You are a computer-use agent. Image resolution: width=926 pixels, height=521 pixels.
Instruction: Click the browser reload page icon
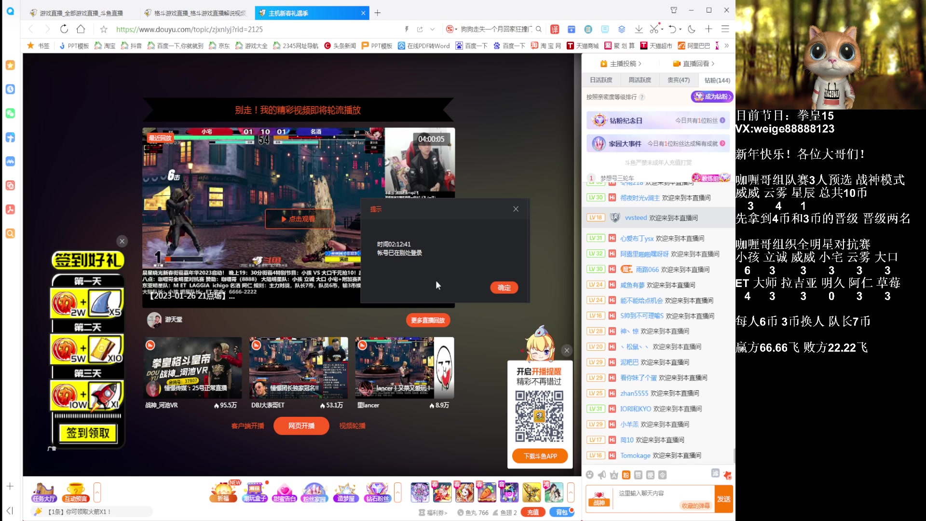(64, 29)
